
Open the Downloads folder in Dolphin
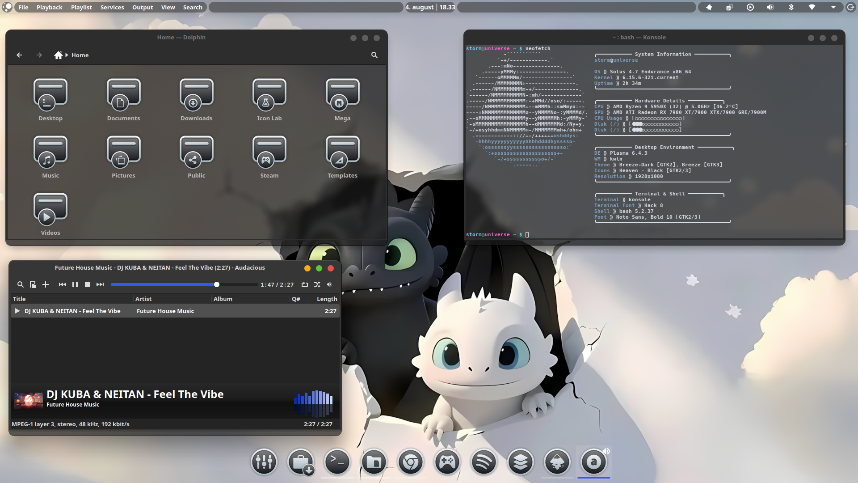197,100
